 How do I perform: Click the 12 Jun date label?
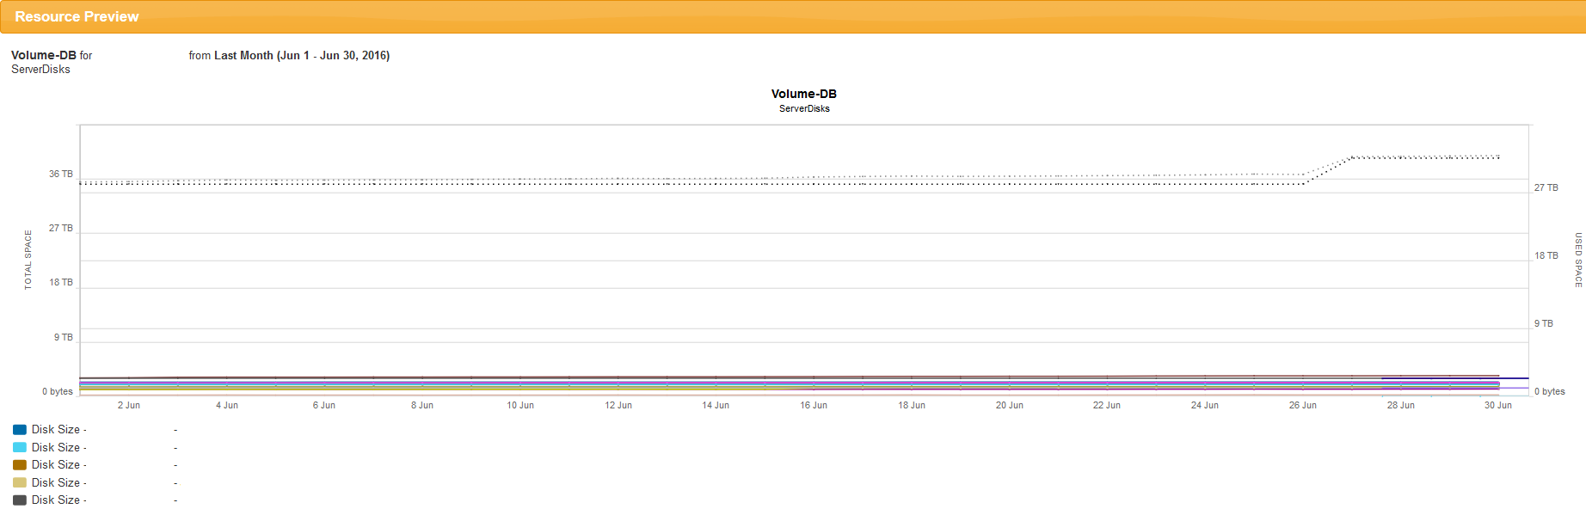pyautogui.click(x=618, y=406)
